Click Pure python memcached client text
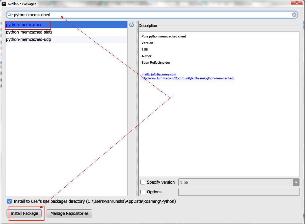The image size is (305, 224). 164,36
